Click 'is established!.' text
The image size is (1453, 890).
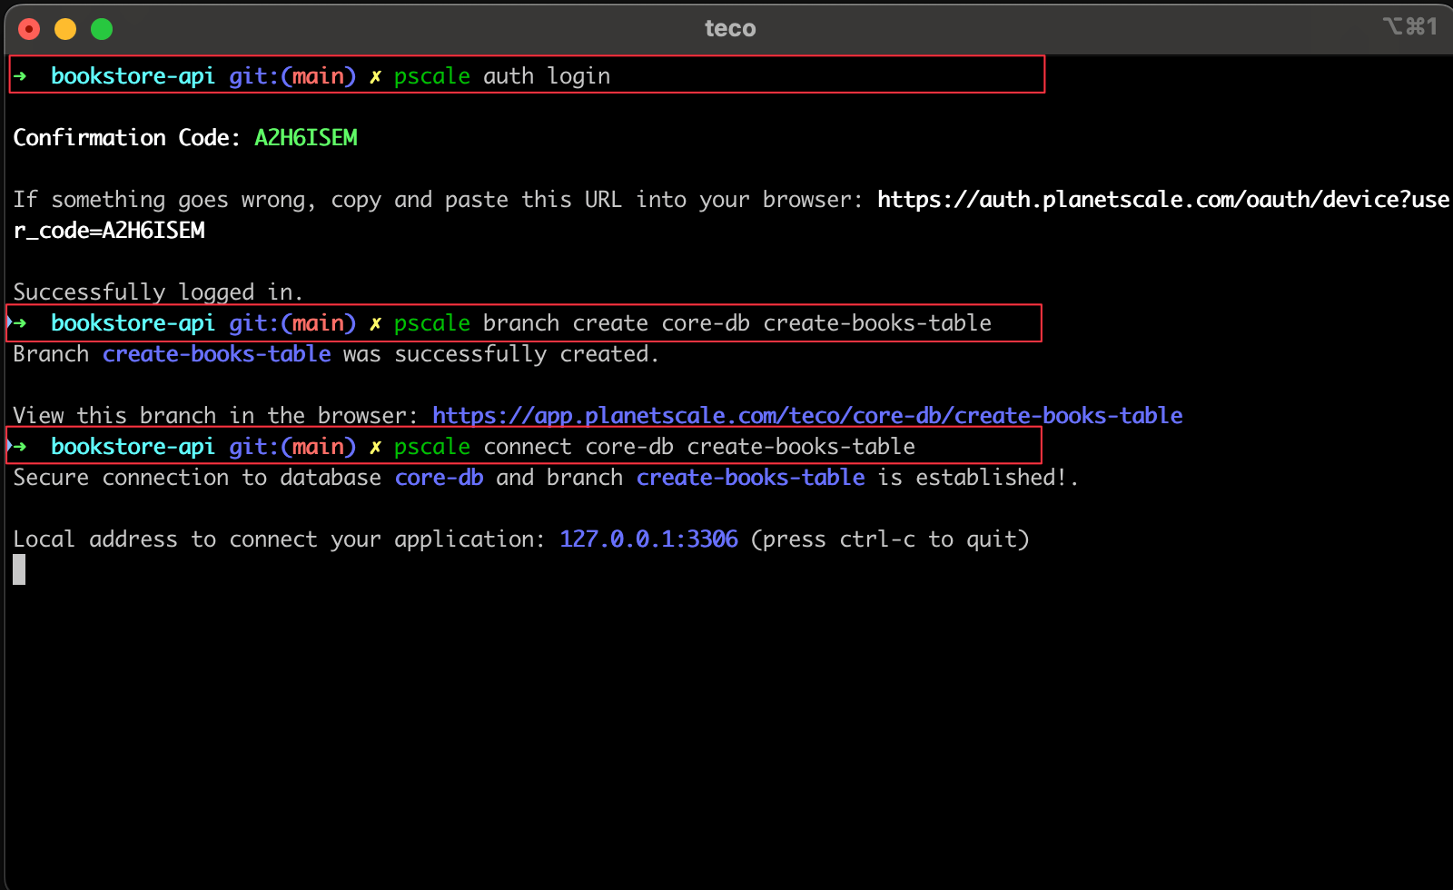point(978,478)
